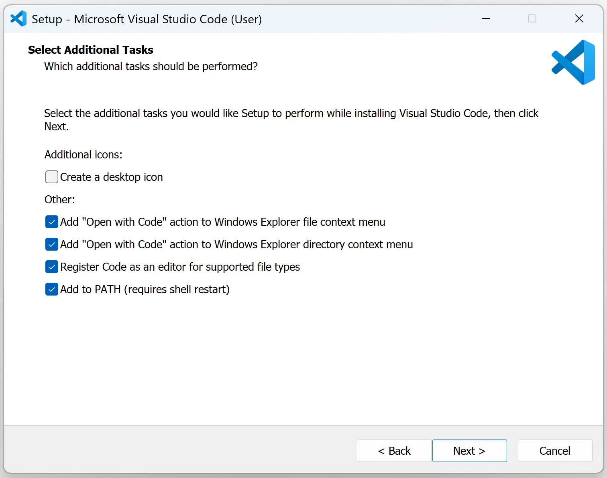
Task: Close the Setup dialog with the X
Action: click(x=579, y=19)
